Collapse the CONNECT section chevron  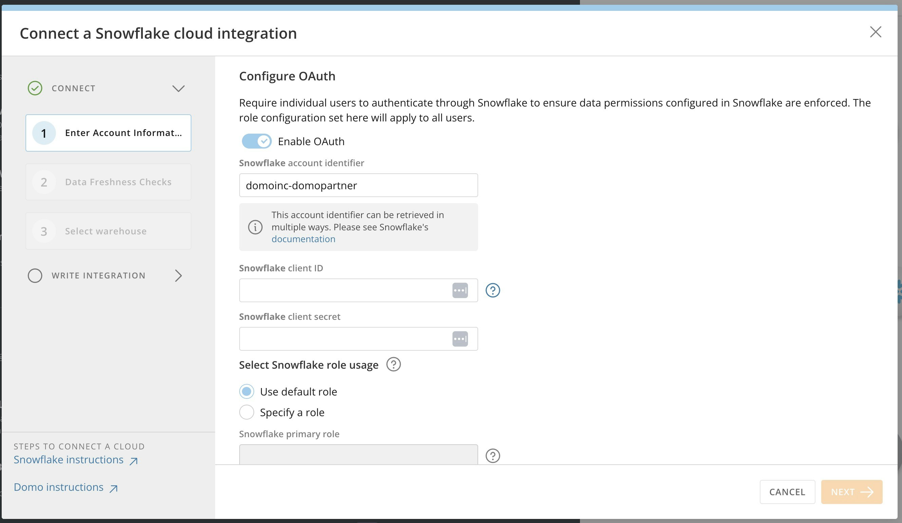(x=178, y=89)
